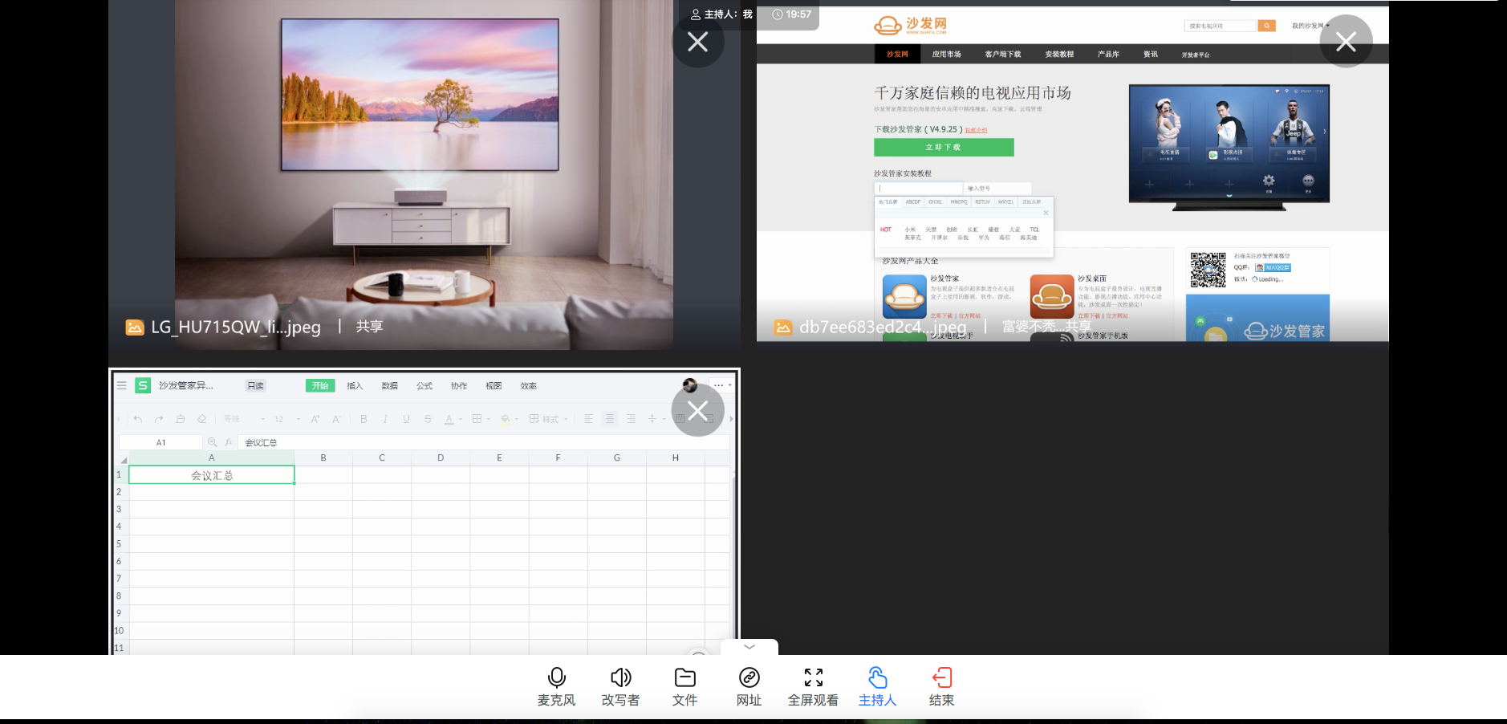Toggle the microphone (麦克风) button
Viewport: 1507px width, 724px height.
(x=556, y=687)
